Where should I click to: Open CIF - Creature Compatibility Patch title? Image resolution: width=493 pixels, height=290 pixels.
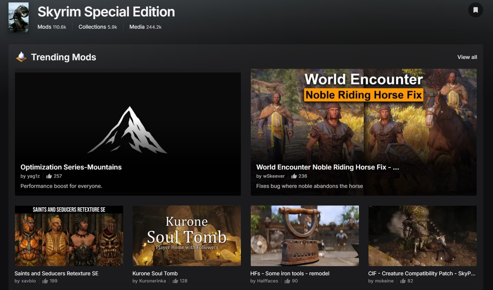[x=422, y=273]
